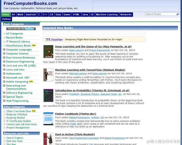
Task: Open Deep Learning and the Game of Go title
Action: (93, 47)
